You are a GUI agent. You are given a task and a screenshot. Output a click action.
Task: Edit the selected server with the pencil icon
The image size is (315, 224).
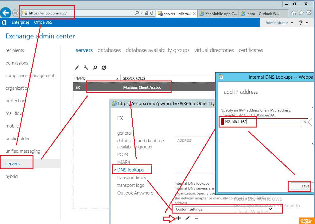click(x=77, y=68)
